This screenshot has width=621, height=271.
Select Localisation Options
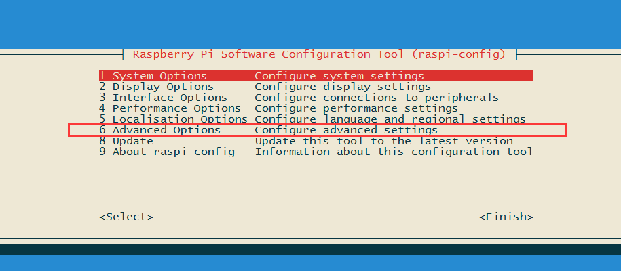180,119
